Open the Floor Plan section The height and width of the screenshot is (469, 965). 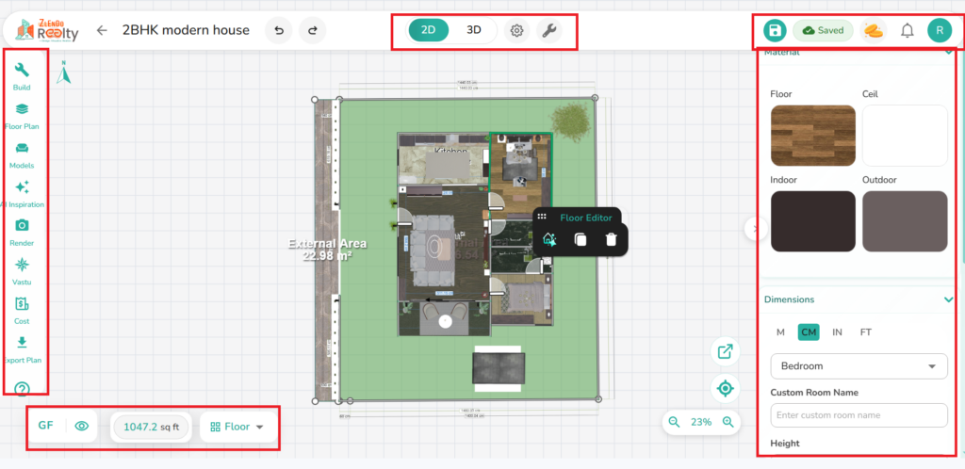click(22, 110)
